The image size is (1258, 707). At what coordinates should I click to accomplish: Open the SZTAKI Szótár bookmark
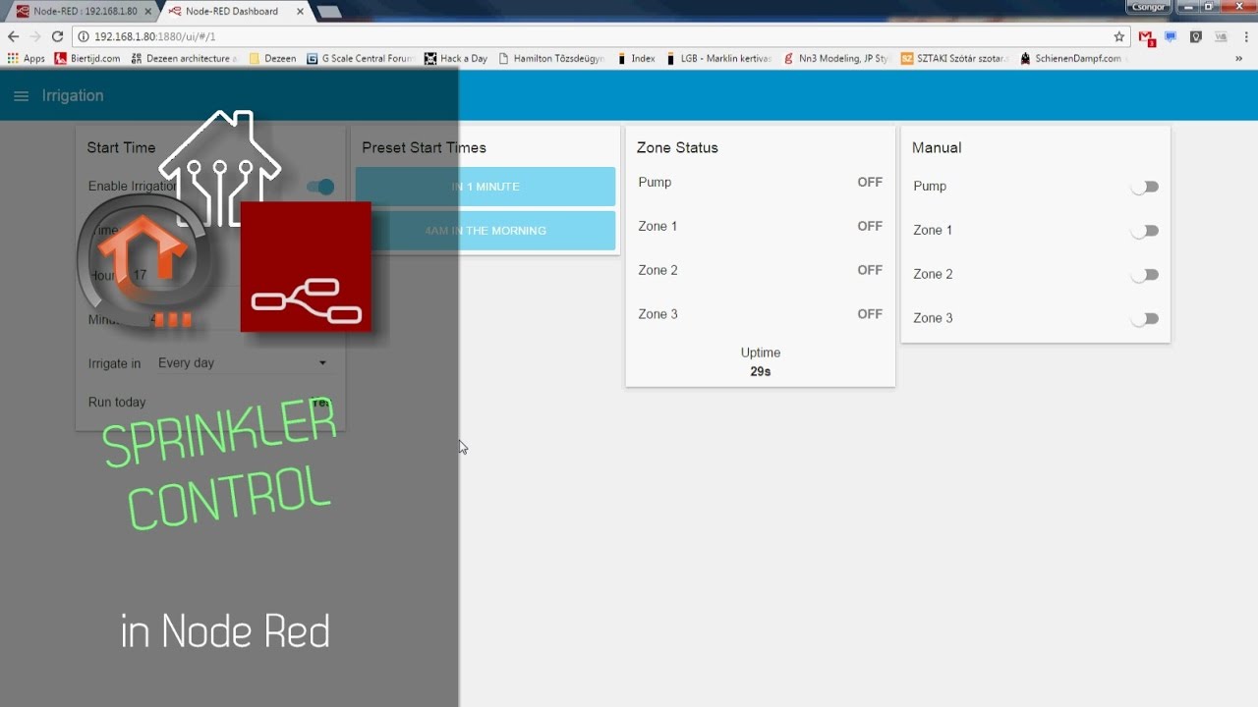(x=955, y=59)
